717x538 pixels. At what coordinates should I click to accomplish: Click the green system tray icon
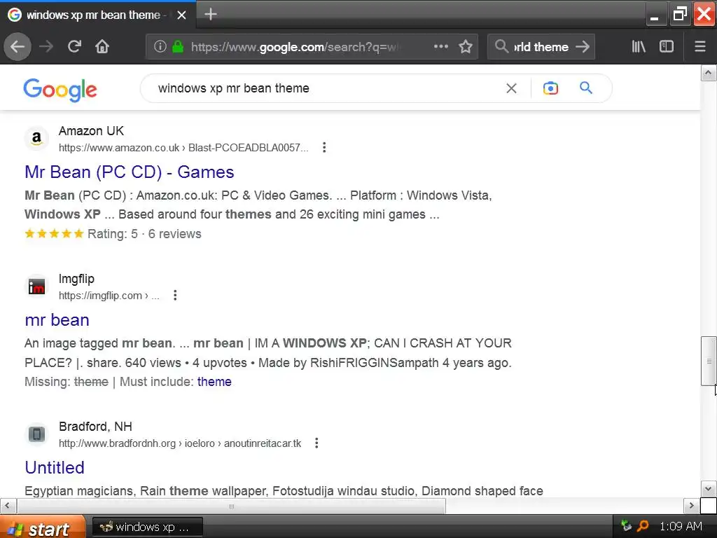(x=626, y=526)
